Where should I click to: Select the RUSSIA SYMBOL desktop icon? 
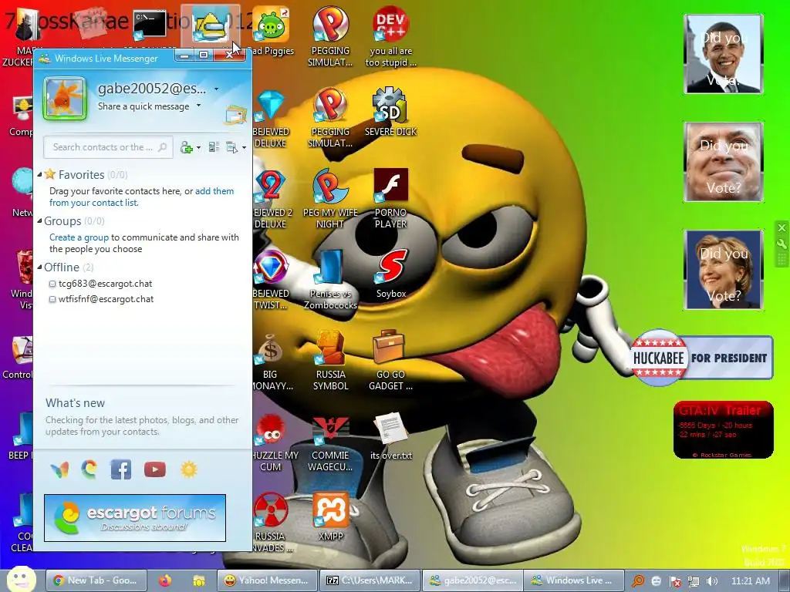coord(330,361)
